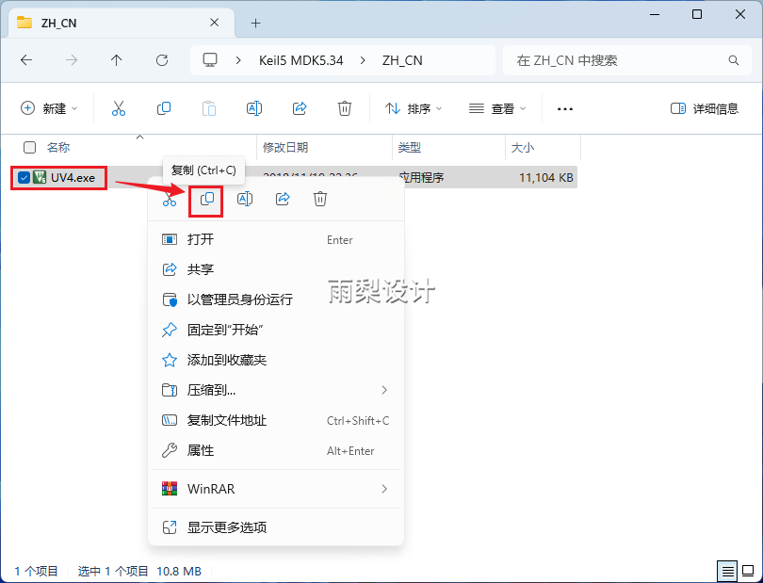
Task: Click the Cut icon in the toolbar
Action: tap(117, 107)
